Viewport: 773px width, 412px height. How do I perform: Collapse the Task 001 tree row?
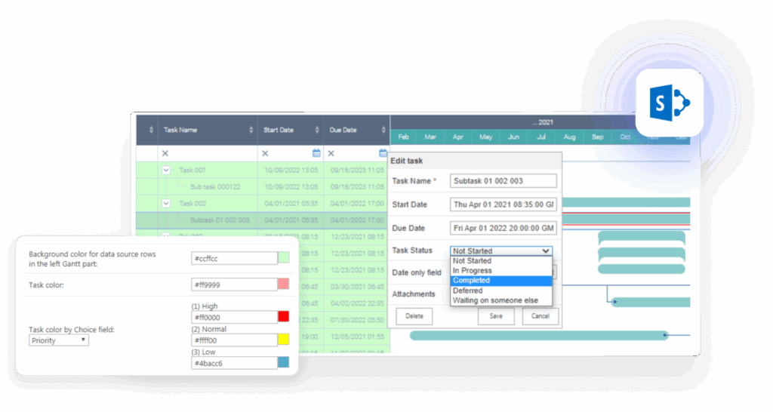tap(166, 171)
